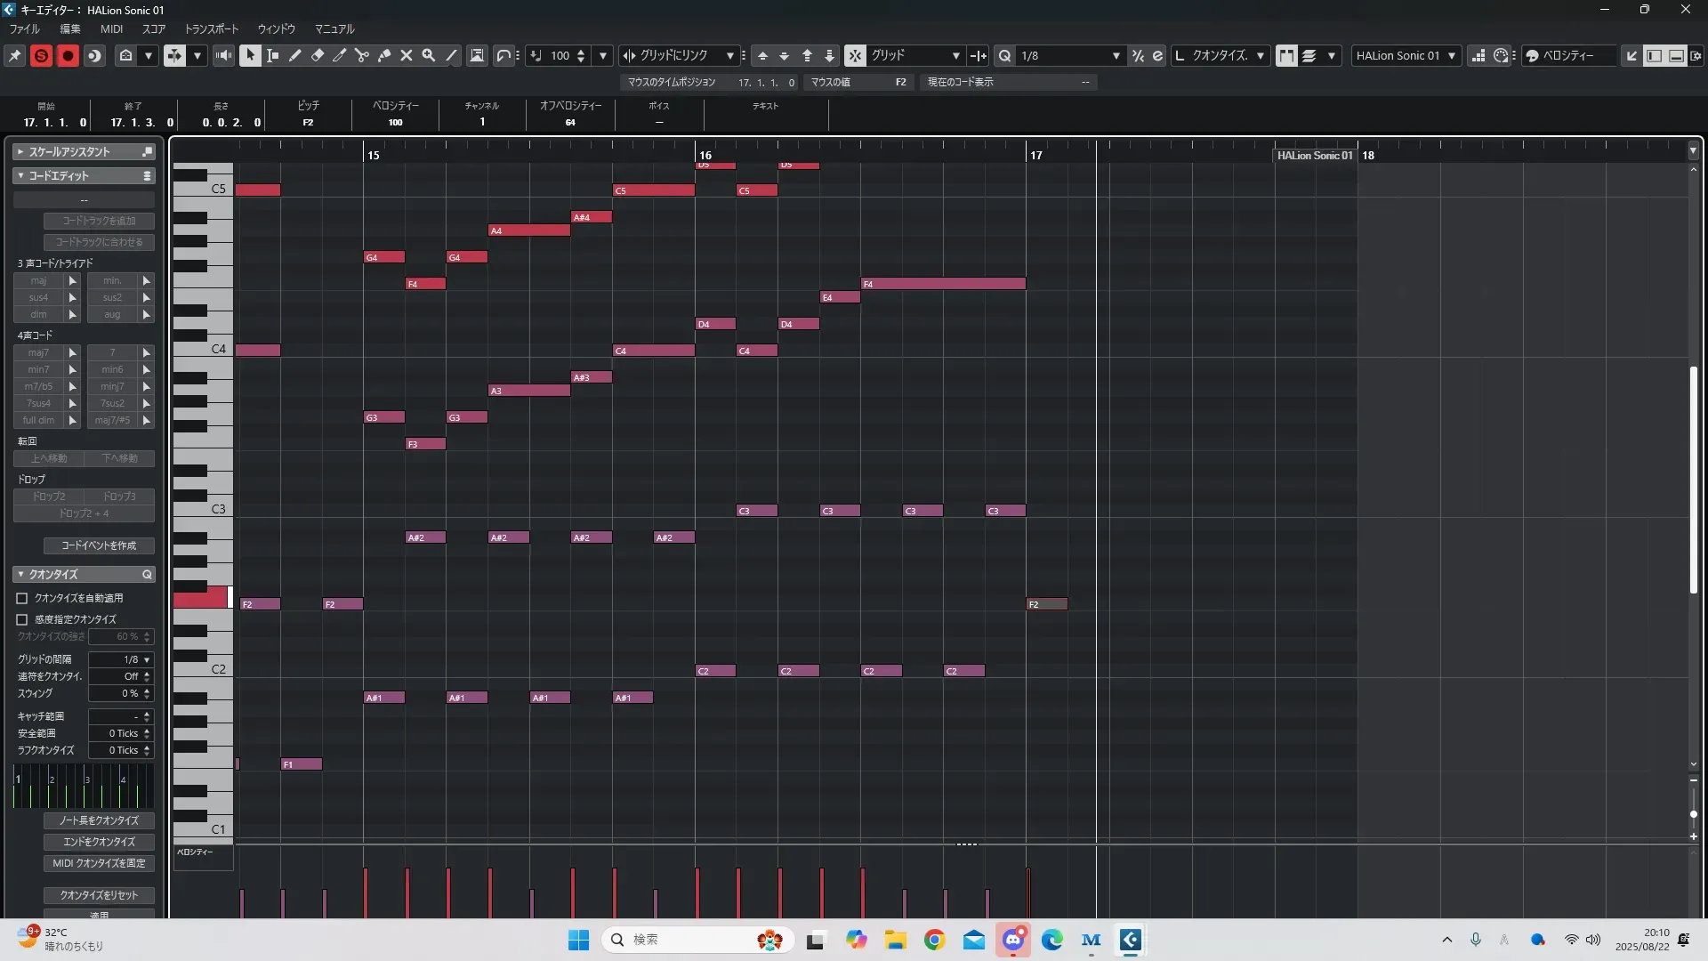The height and width of the screenshot is (961, 1708).
Task: Select the Split scissors tool
Action: 362,55
